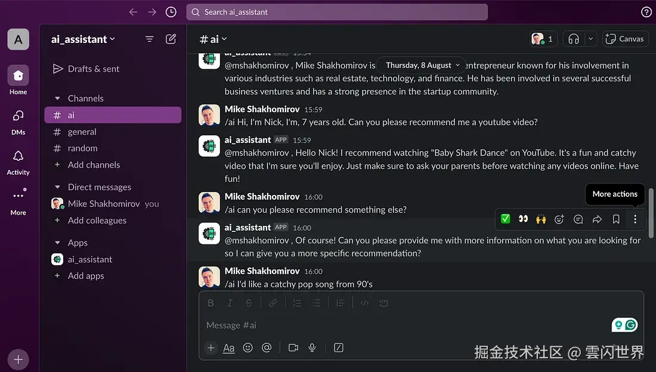Screen dimensions: 656x372
Task: Click the workspace 'A' switcher tile
Action: tap(18, 39)
